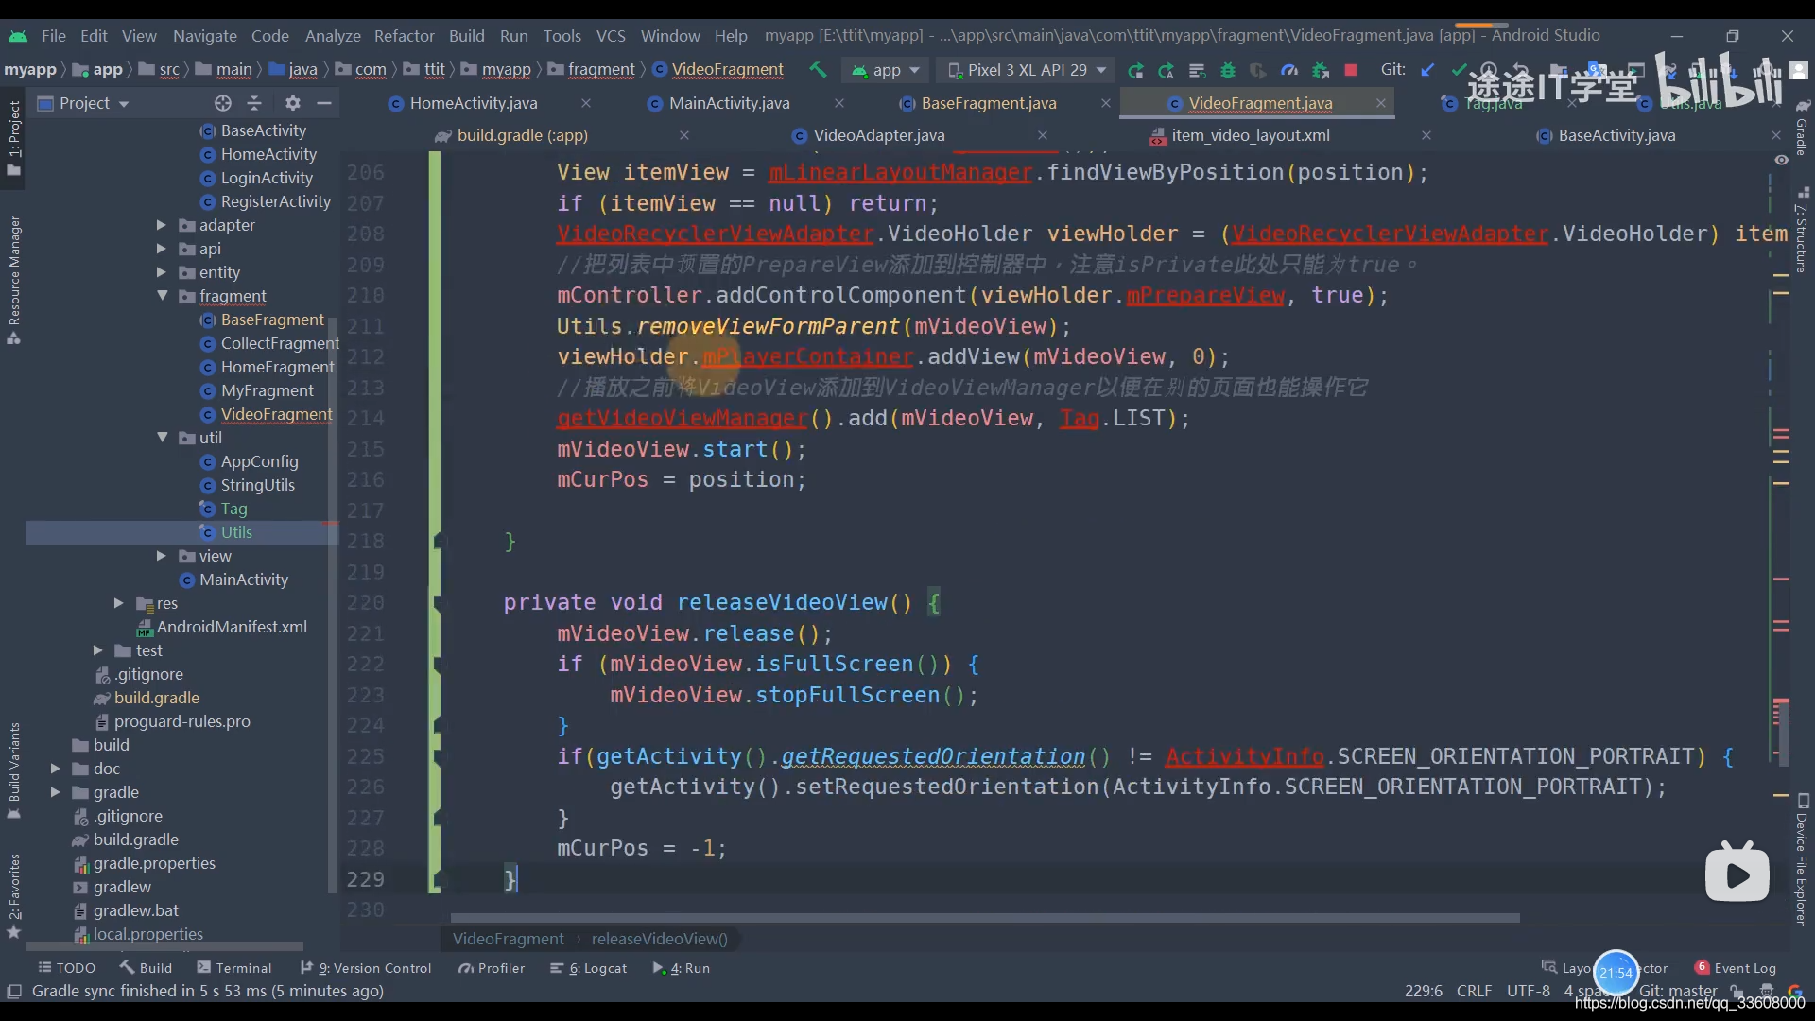Toggle the 2: Favorites side panel
Image resolution: width=1815 pixels, height=1021 pixels.
point(13,895)
